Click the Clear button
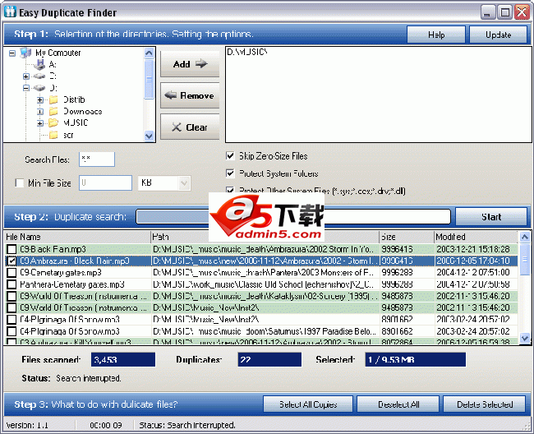The width and height of the screenshot is (534, 434). [x=190, y=127]
